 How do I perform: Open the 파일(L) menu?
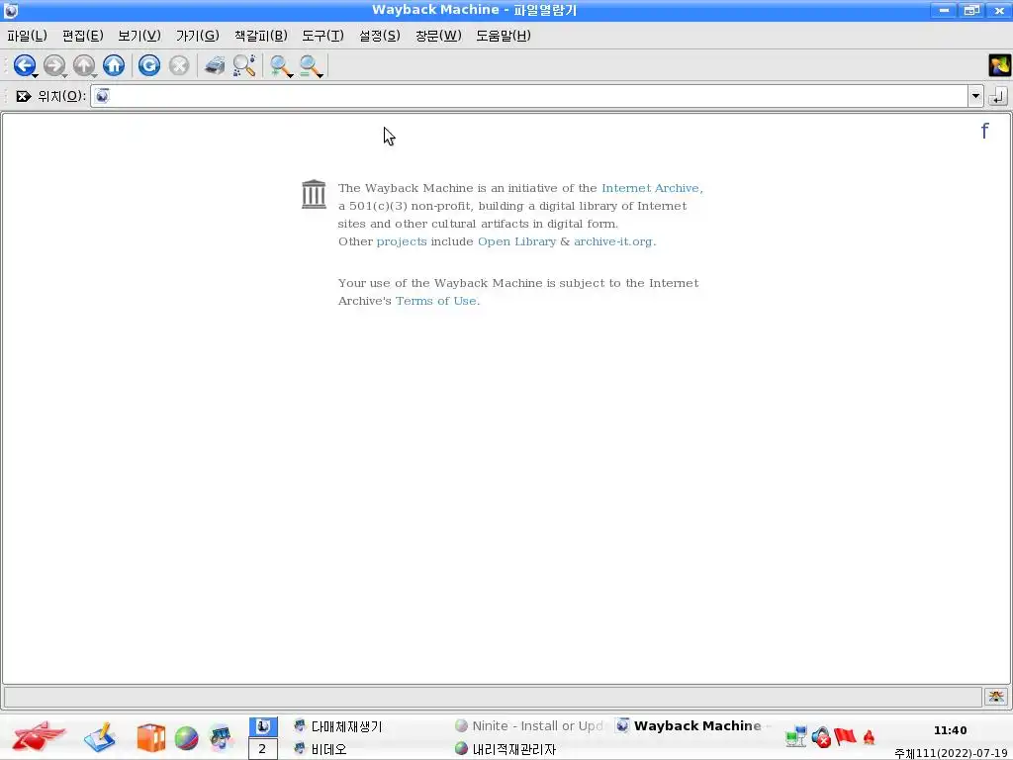[x=27, y=36]
